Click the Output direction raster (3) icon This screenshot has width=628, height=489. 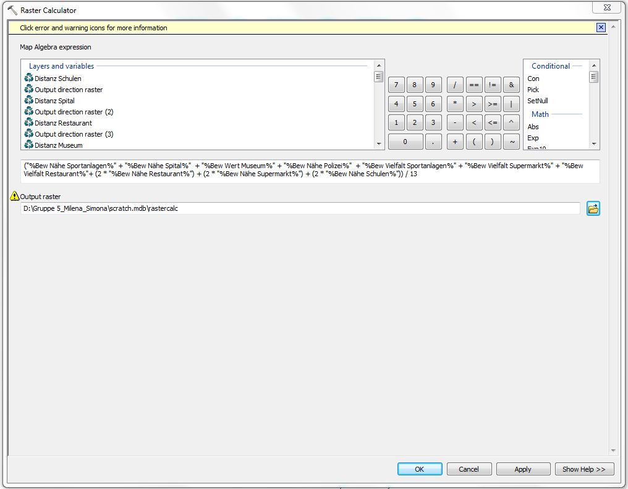pyautogui.click(x=28, y=134)
